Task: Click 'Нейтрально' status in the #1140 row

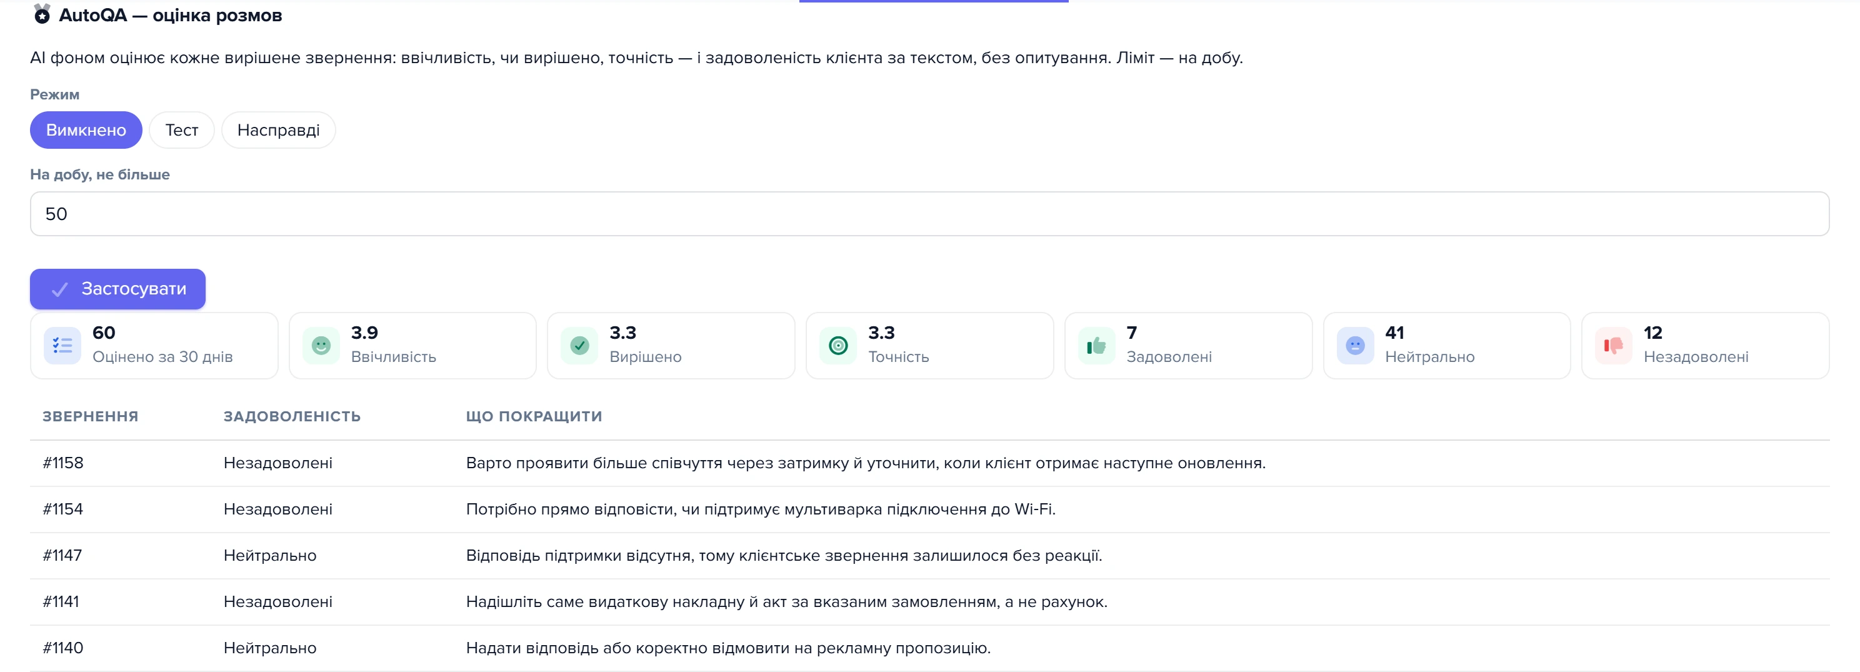Action: pyautogui.click(x=270, y=648)
